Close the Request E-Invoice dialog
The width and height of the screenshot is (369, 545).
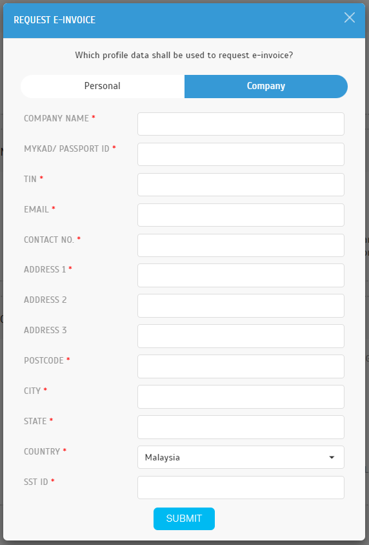(x=349, y=17)
